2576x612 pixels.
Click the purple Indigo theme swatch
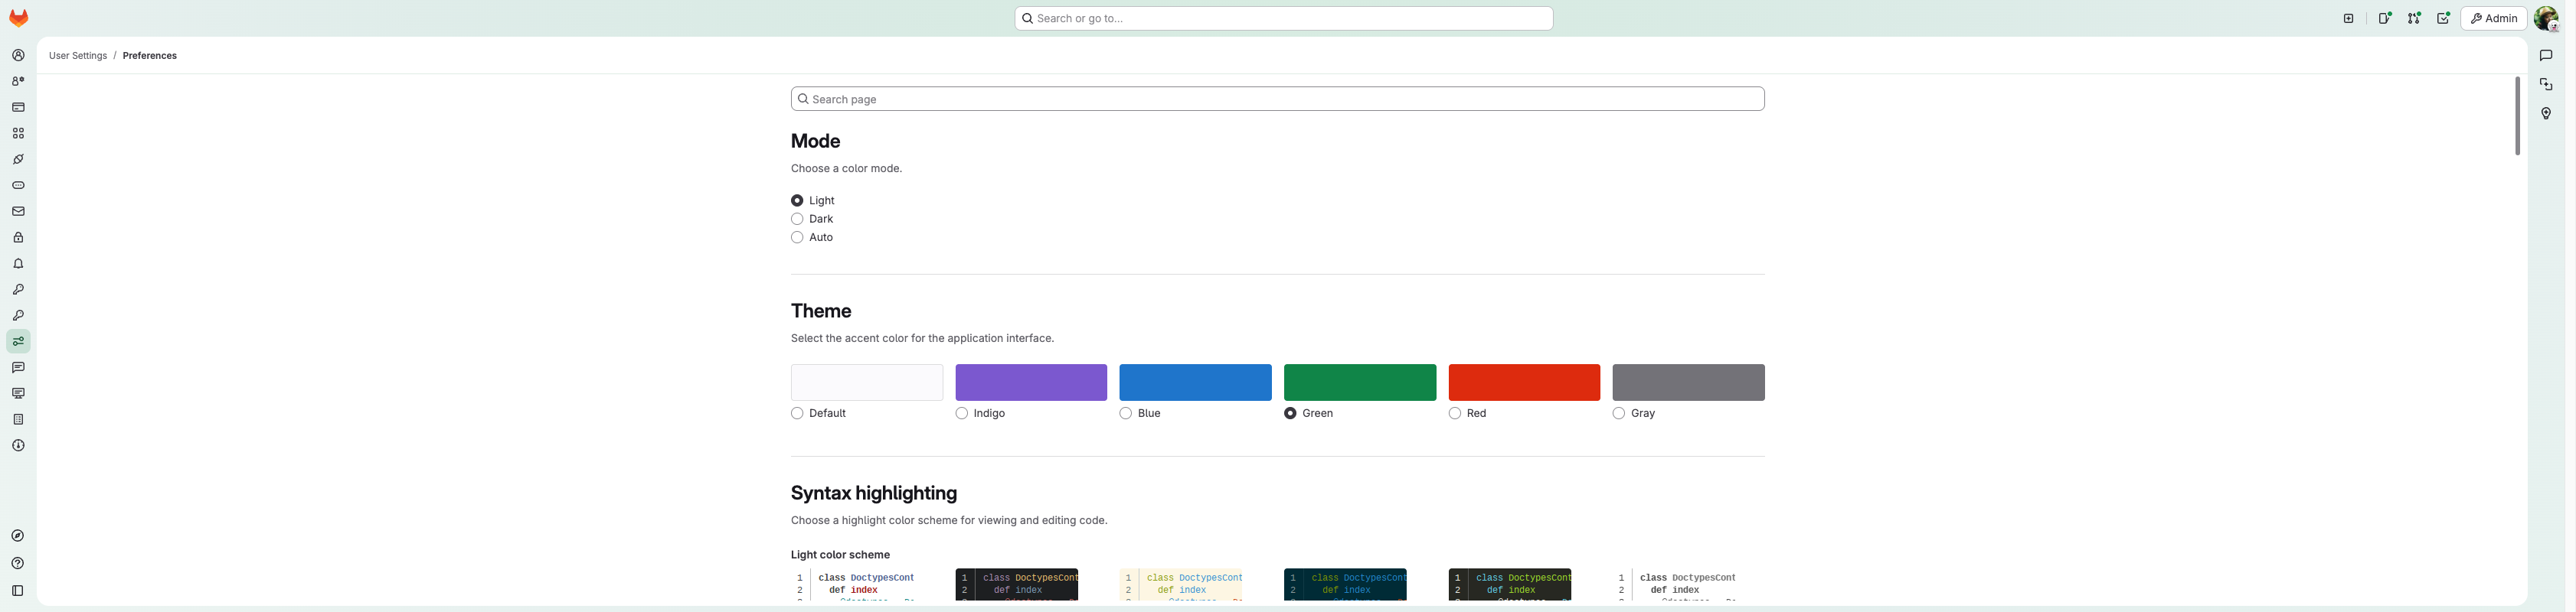(1031, 382)
